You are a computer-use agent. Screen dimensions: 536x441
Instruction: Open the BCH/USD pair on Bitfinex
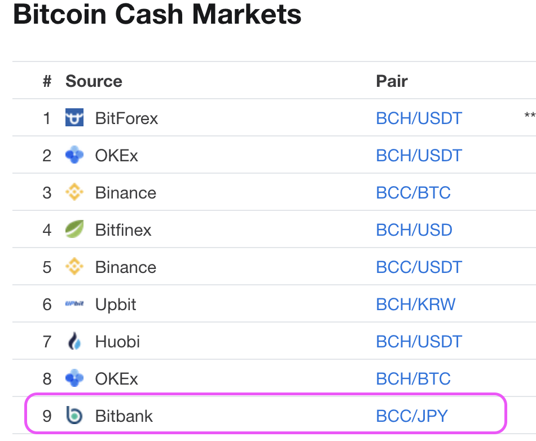414,230
